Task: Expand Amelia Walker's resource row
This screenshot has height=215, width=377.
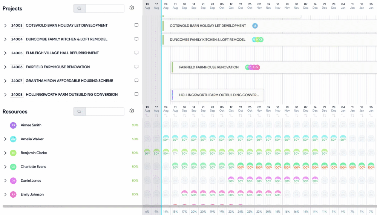Action: coord(5,139)
